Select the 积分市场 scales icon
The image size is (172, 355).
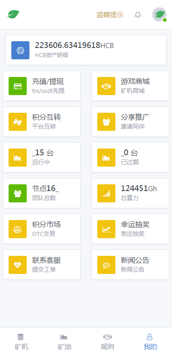(18, 229)
